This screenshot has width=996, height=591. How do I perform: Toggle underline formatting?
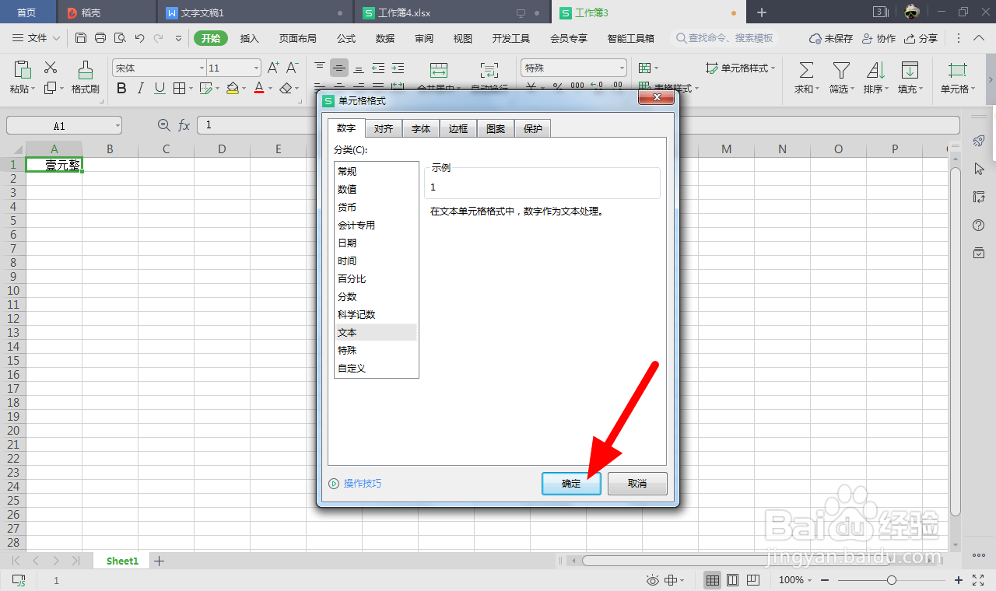(x=160, y=88)
